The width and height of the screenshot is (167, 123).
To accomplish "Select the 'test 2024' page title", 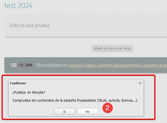I will [x=18, y=5].
